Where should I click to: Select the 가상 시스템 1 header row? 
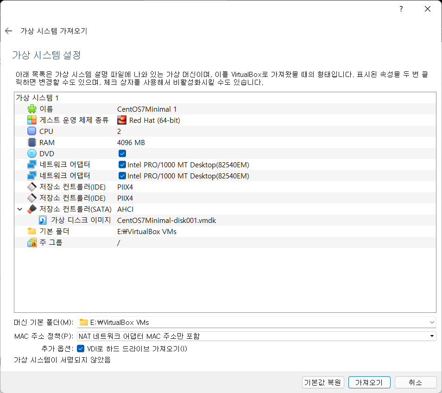225,98
